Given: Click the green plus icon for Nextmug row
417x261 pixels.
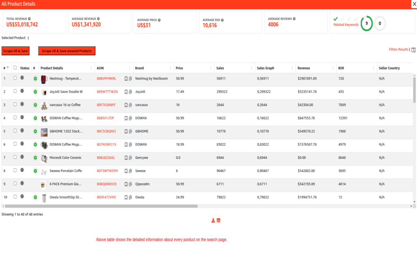Looking at the screenshot, I should (x=35, y=79).
